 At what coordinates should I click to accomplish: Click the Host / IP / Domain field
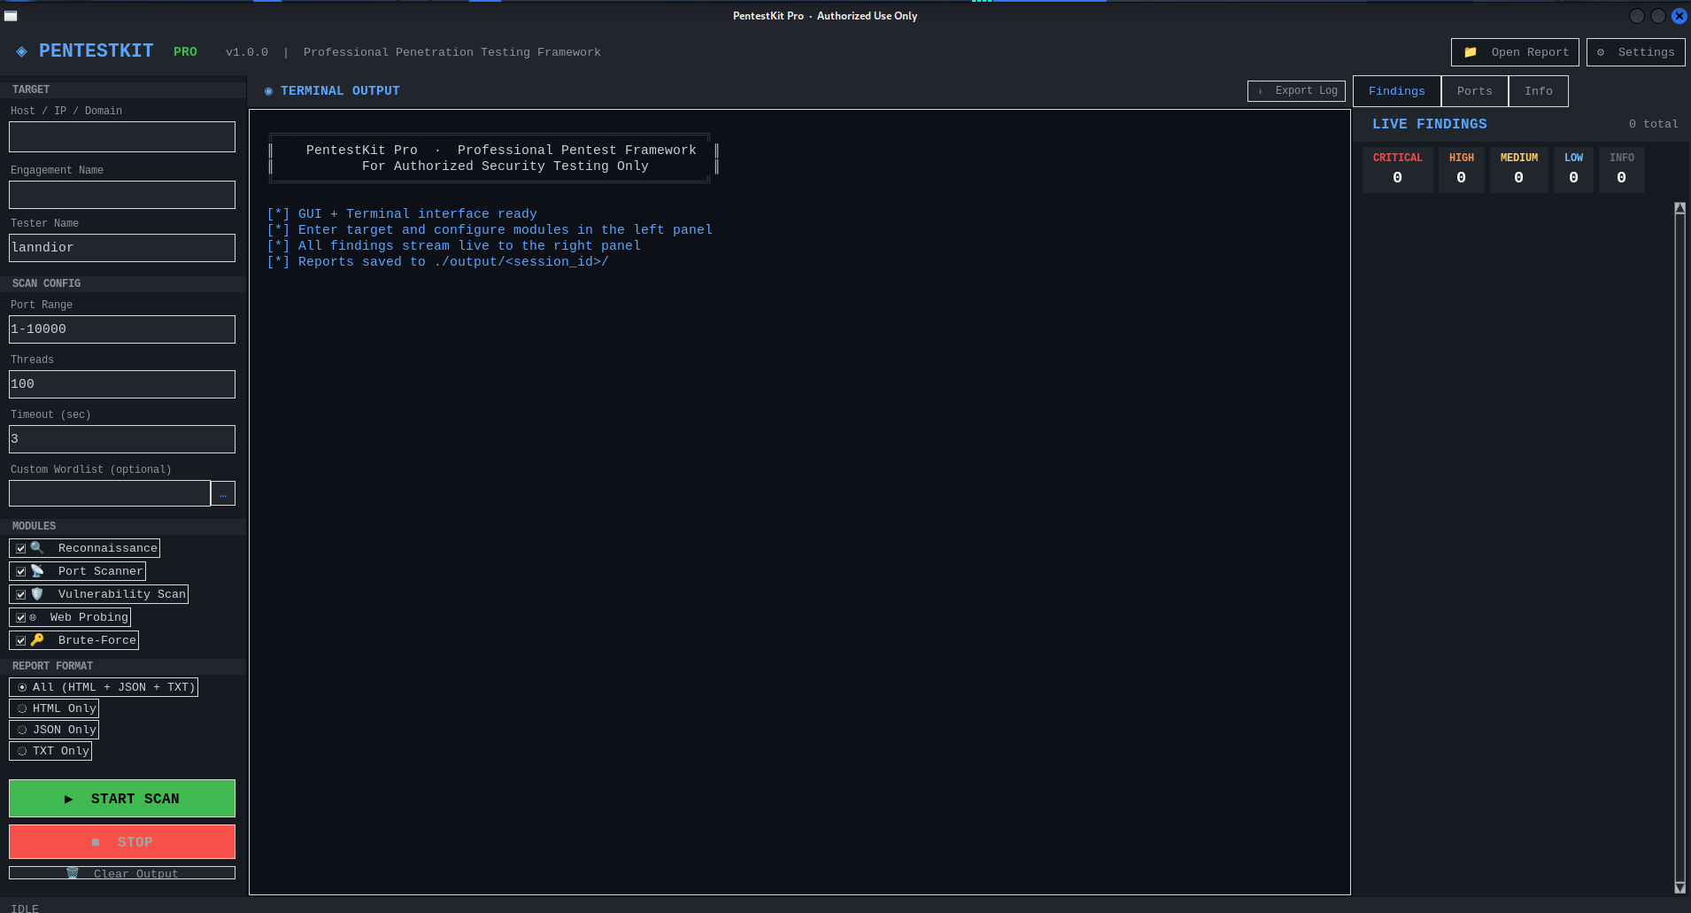pyautogui.click(x=122, y=137)
